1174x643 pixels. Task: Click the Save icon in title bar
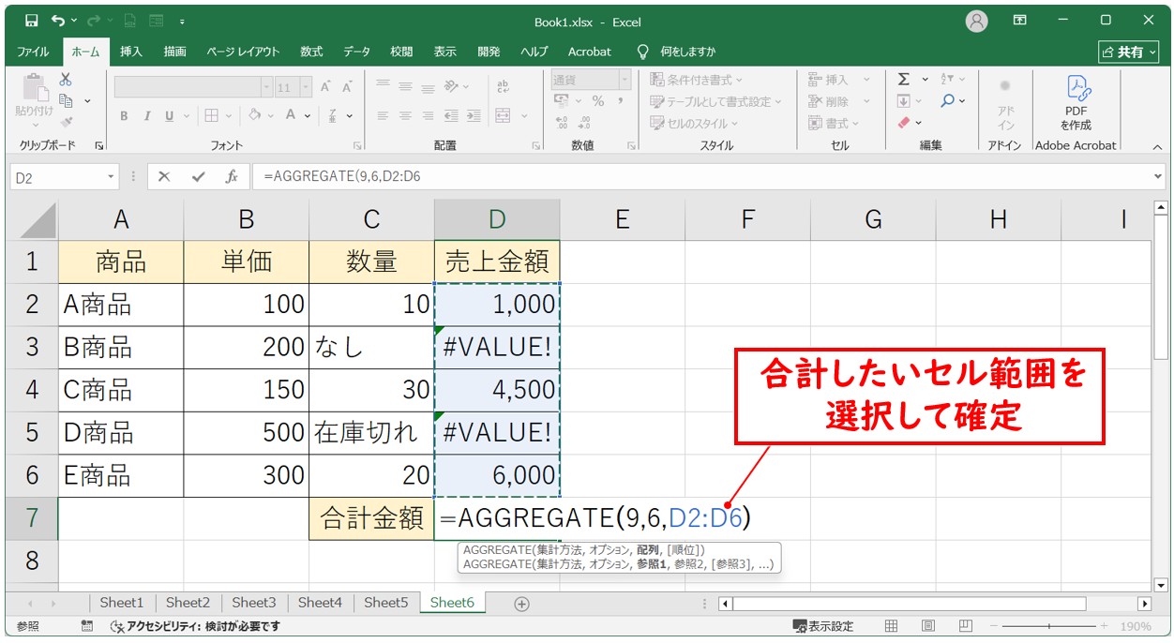31,20
